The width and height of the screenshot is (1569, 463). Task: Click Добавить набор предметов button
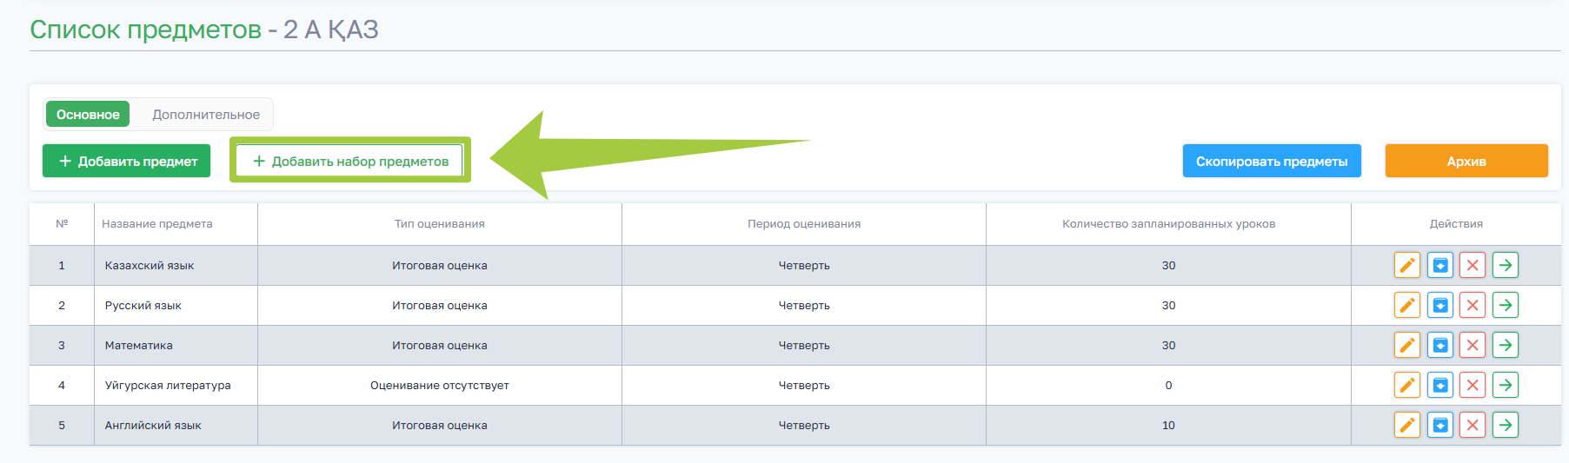350,162
